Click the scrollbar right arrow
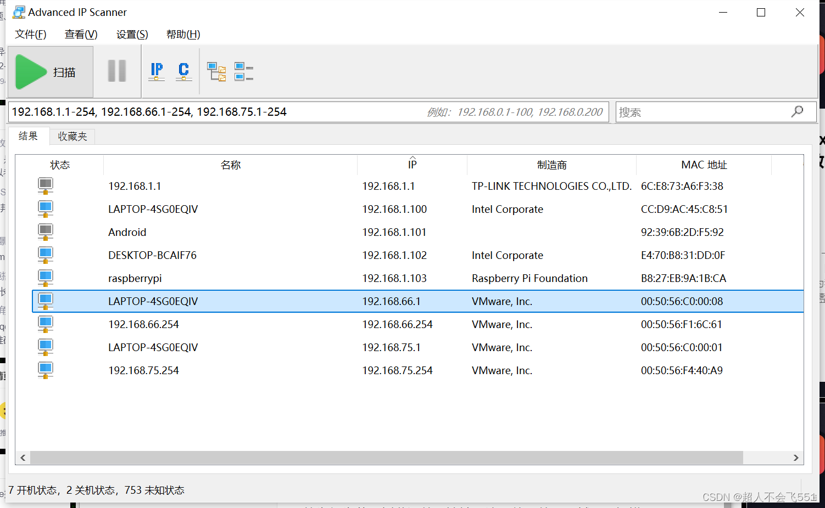 (796, 458)
